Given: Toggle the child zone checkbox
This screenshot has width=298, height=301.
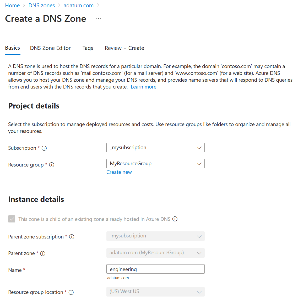Looking at the screenshot, I should point(12,219).
